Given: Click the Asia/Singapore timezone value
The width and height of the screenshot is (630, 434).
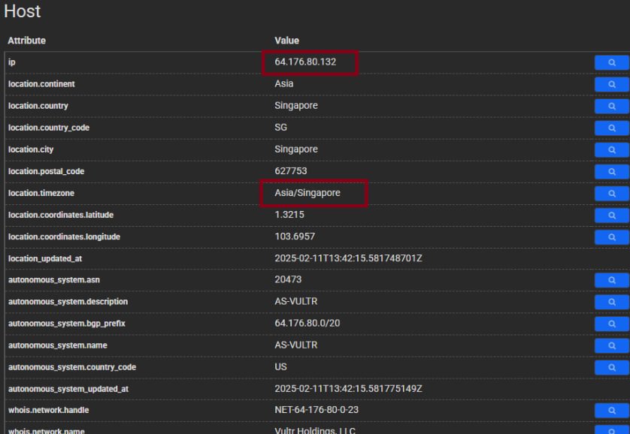Looking at the screenshot, I should pos(307,193).
